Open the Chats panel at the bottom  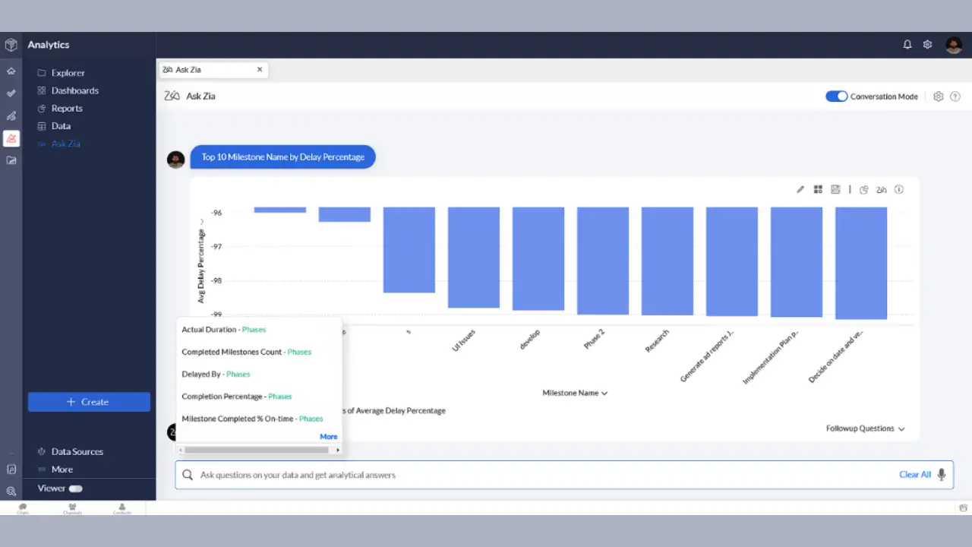22,507
